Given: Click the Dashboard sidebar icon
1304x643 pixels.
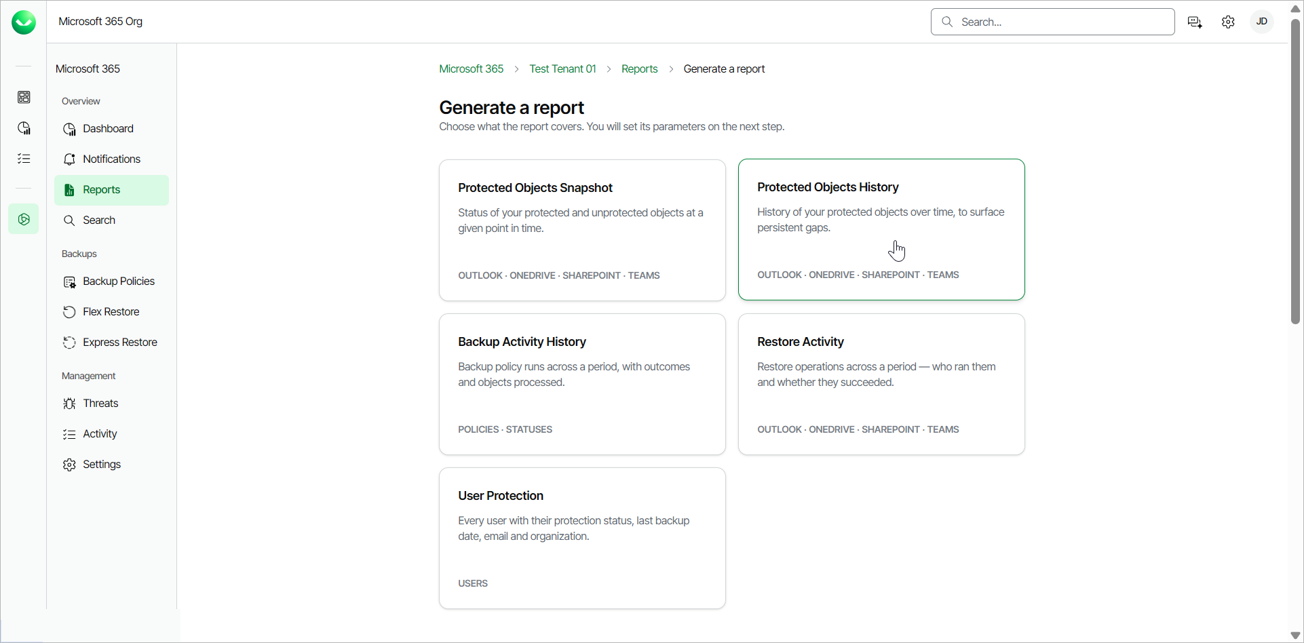Looking at the screenshot, I should (69, 129).
